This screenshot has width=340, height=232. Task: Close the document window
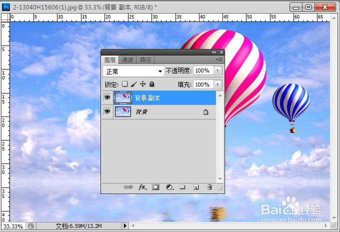click(325, 7)
